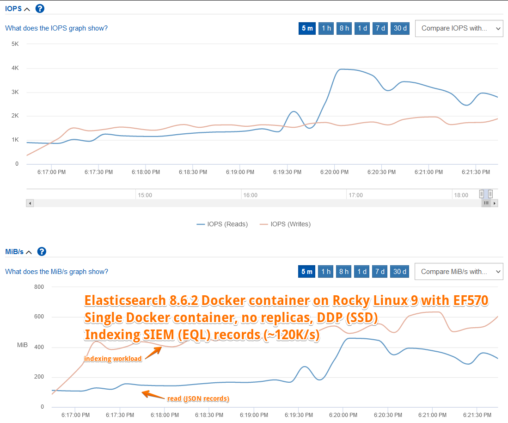Click the 800 label on the MiB/s y-axis
508x423 pixels.
[39, 287]
